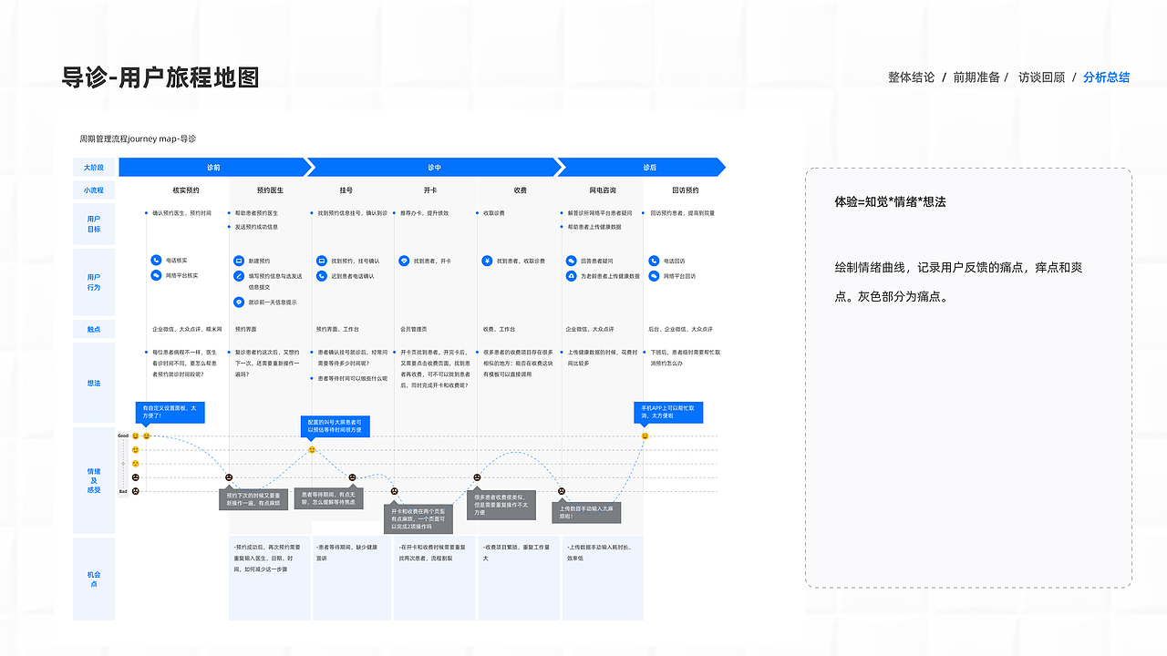Select the 为老龄患者上传健康数据 upload icon
1167x656 pixels.
click(x=571, y=276)
